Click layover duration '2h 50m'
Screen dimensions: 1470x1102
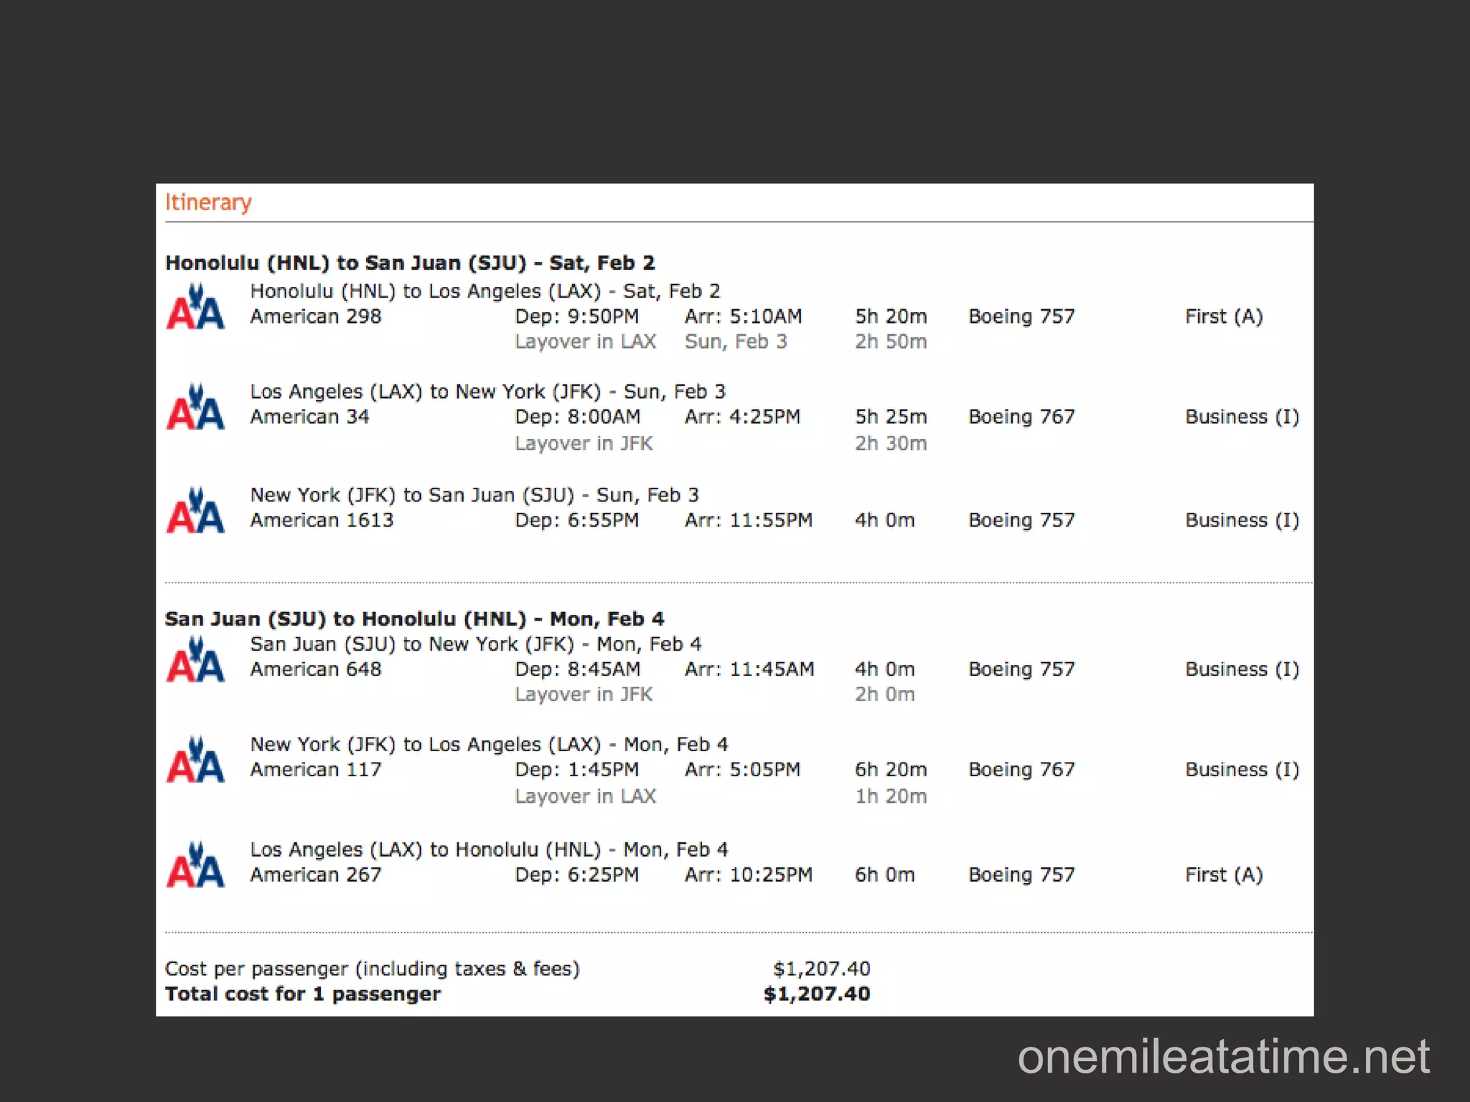pyautogui.click(x=891, y=342)
